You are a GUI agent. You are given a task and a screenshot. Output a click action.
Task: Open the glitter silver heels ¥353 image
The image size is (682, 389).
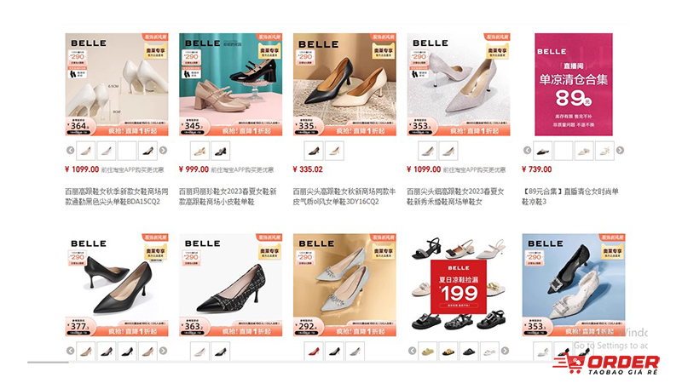[x=459, y=84]
